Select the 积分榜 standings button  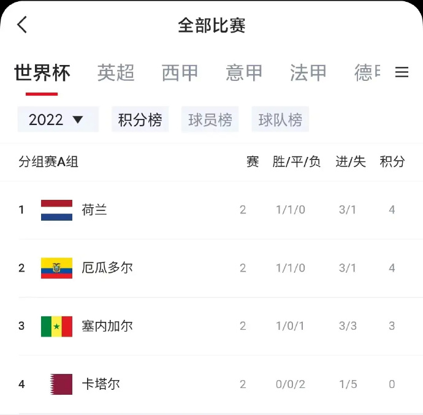tap(140, 120)
